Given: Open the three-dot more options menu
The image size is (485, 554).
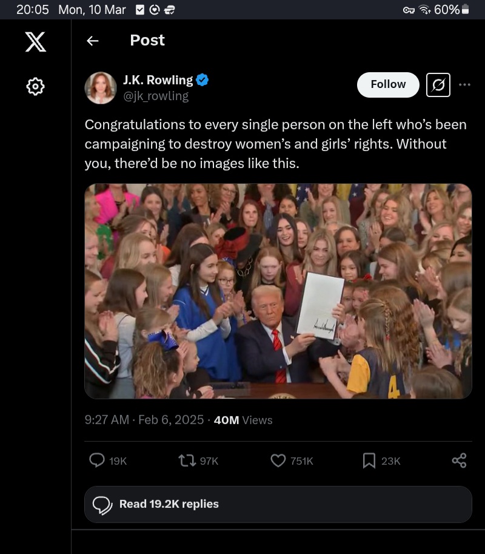Looking at the screenshot, I should pyautogui.click(x=465, y=85).
